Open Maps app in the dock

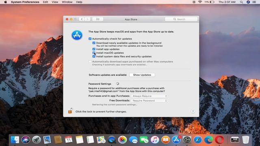click(101, 140)
